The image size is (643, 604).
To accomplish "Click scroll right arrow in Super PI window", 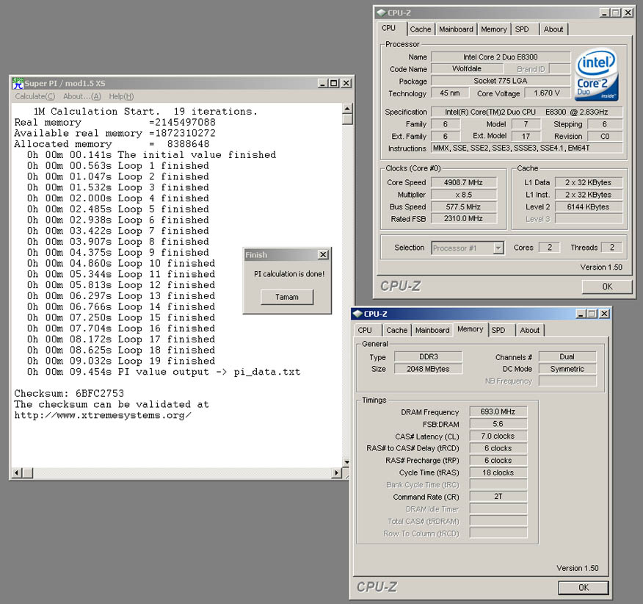I will 337,473.
